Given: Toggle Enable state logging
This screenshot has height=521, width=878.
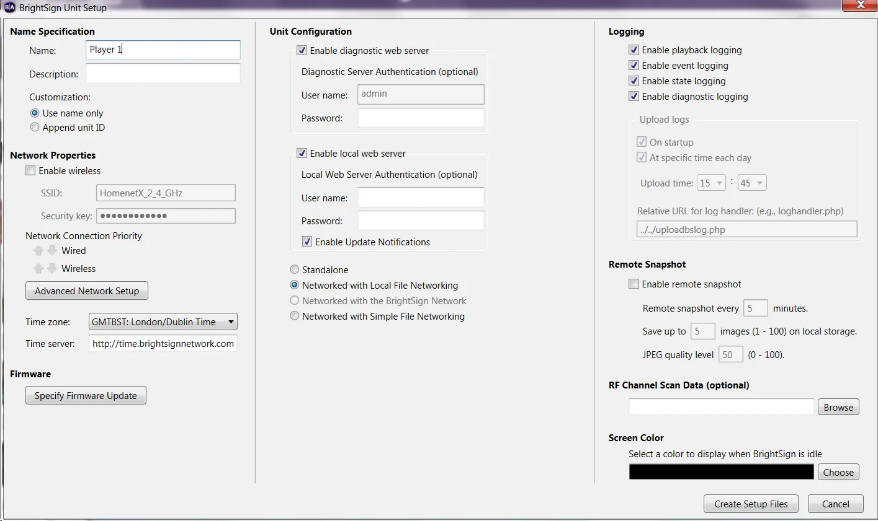Looking at the screenshot, I should pyautogui.click(x=634, y=81).
